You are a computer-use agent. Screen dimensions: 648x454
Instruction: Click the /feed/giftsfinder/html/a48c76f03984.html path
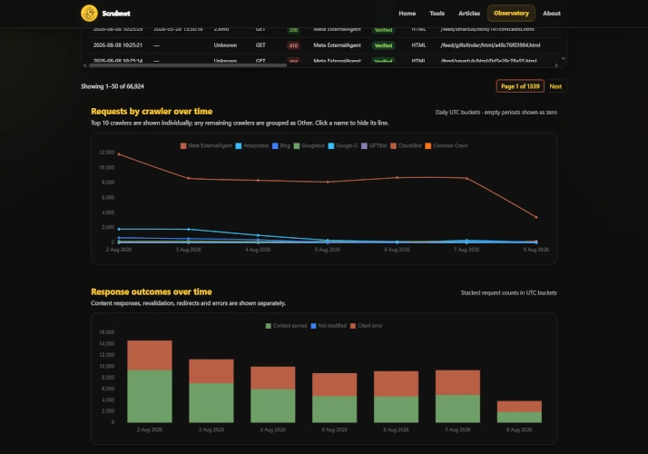pyautogui.click(x=490, y=45)
